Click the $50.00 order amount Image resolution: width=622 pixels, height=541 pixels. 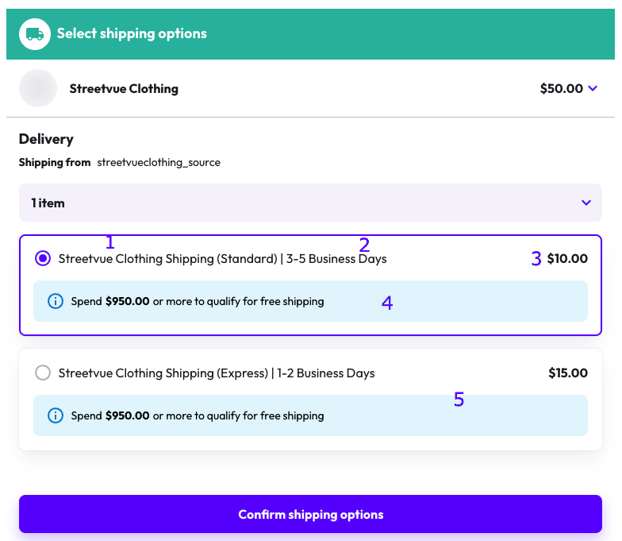(x=562, y=88)
